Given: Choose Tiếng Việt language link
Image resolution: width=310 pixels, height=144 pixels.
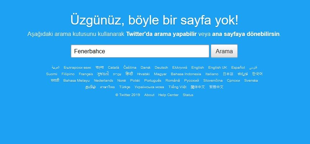Looking at the screenshot, I should click(177, 87).
